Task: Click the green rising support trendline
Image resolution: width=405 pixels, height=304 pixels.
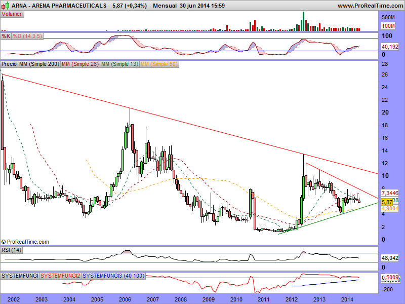Action: click(328, 218)
